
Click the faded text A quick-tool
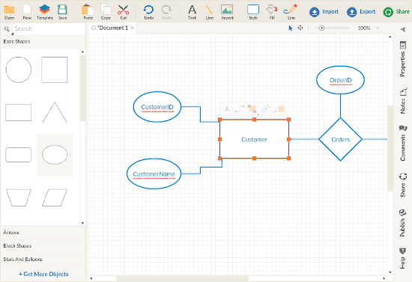pyautogui.click(x=227, y=109)
